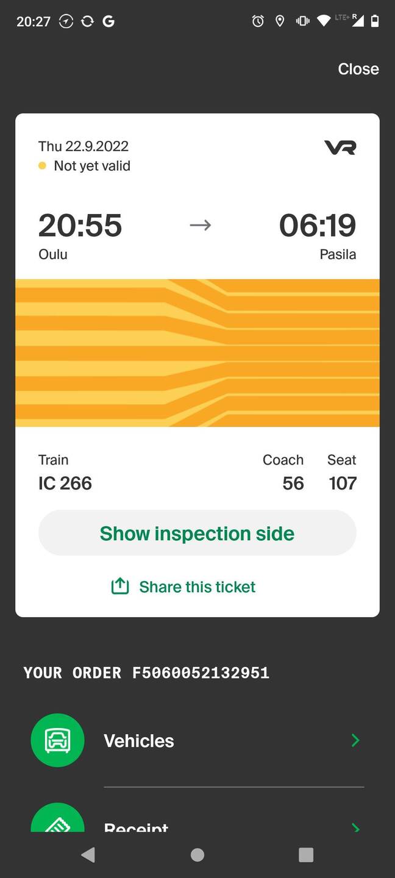This screenshot has height=878, width=395.
Task: Tap the order number F5060052132951
Action: coord(201,673)
